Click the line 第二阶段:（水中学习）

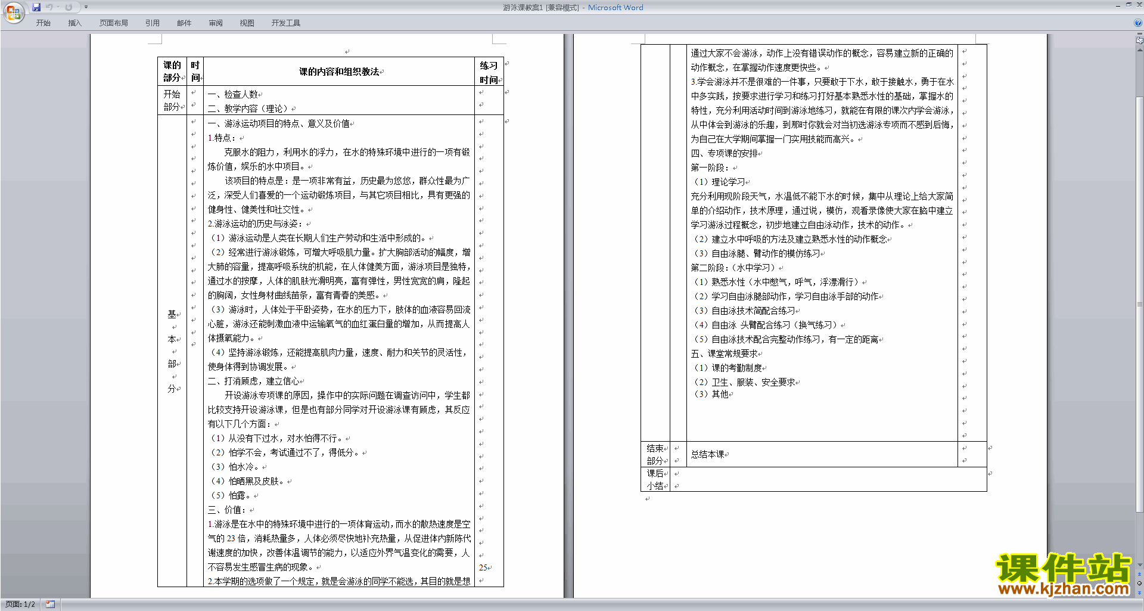coord(733,268)
